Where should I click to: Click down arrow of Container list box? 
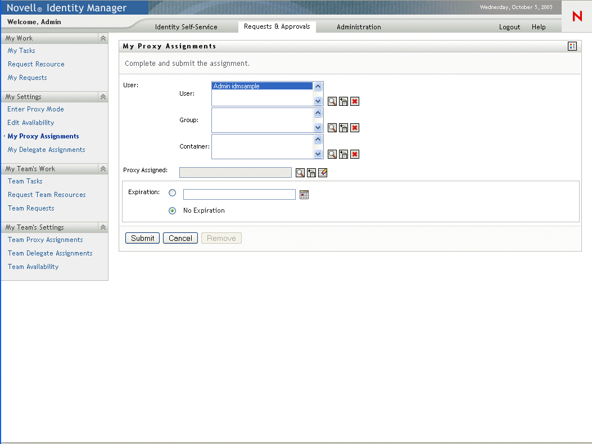(x=318, y=154)
